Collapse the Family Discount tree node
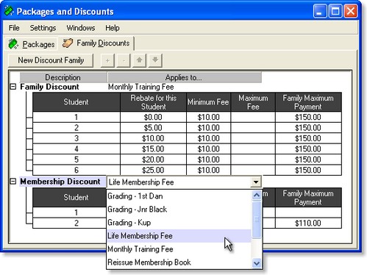This screenshot has width=367, height=275. coord(13,87)
